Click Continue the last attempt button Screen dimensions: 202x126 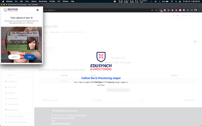pos(118,90)
